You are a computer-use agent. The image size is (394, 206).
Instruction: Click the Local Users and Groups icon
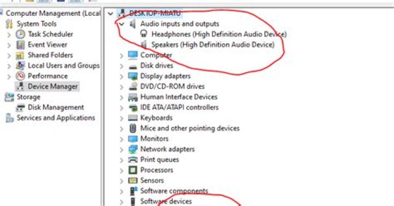click(x=20, y=66)
